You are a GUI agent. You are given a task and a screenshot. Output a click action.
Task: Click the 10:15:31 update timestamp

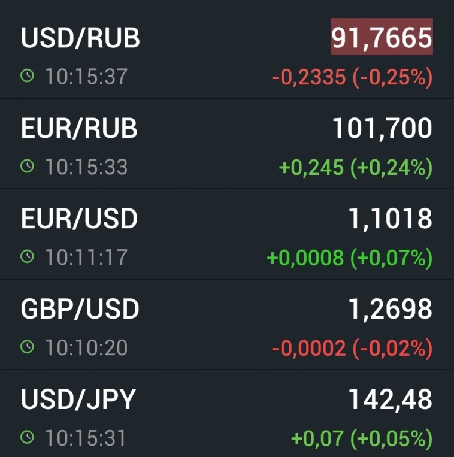(x=86, y=438)
